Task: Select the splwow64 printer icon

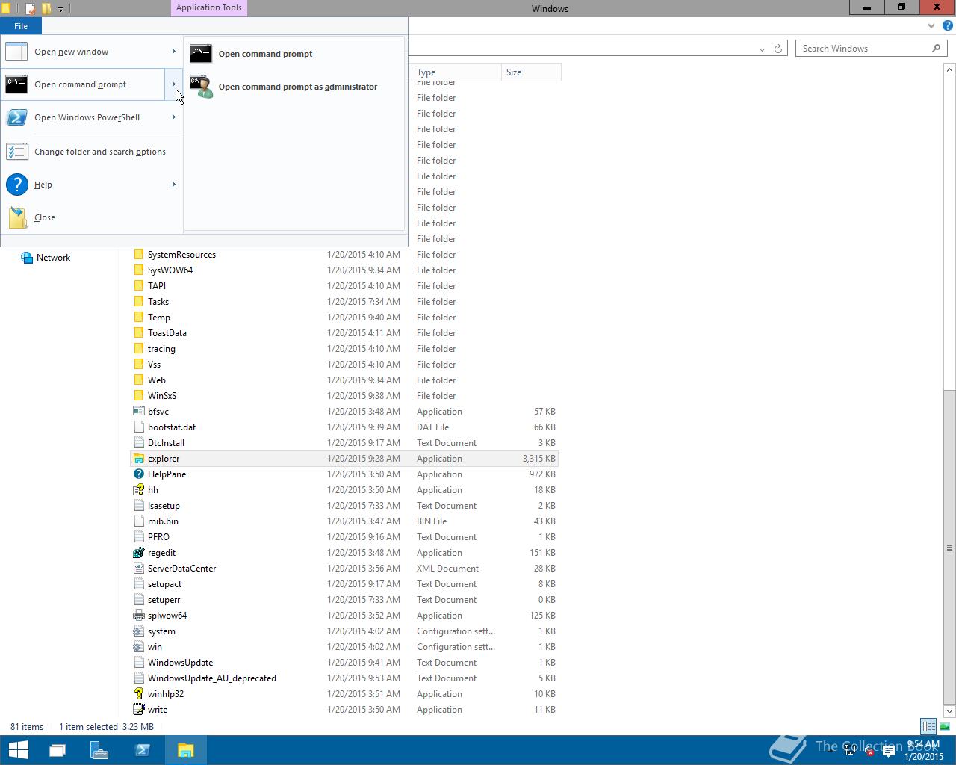Action: coord(138,616)
